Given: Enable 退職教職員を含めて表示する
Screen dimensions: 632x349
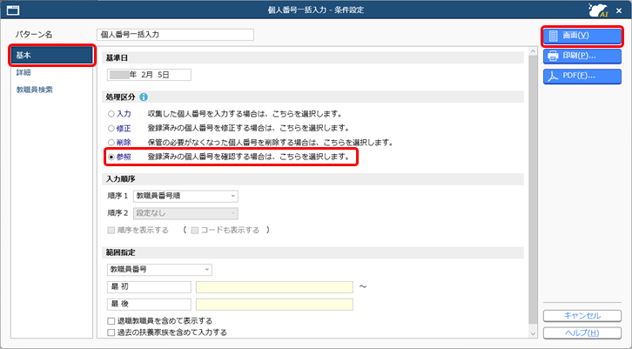Looking at the screenshot, I should [x=111, y=321].
